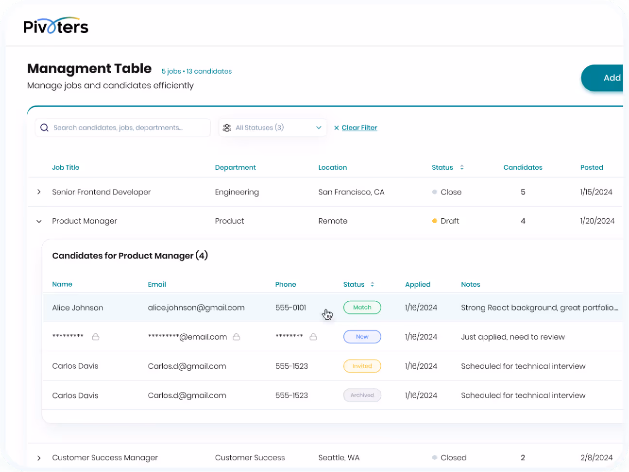
Task: Expand the Customer Success Manager row
Action: click(39, 457)
